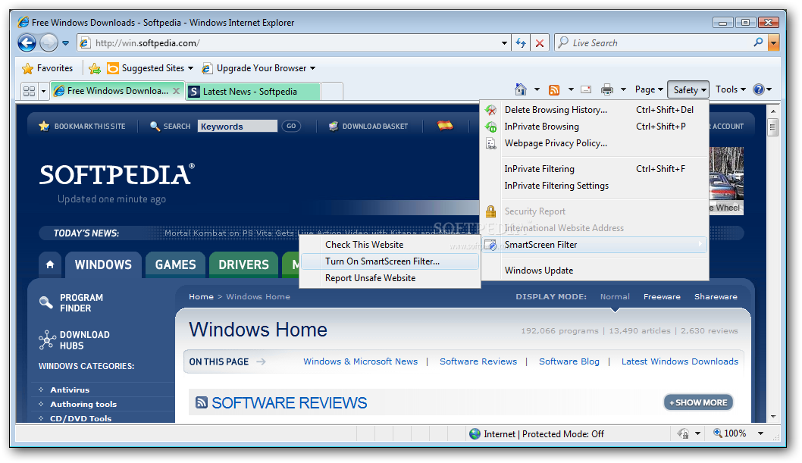Open the zoom level dropdown at 100%

coord(760,434)
